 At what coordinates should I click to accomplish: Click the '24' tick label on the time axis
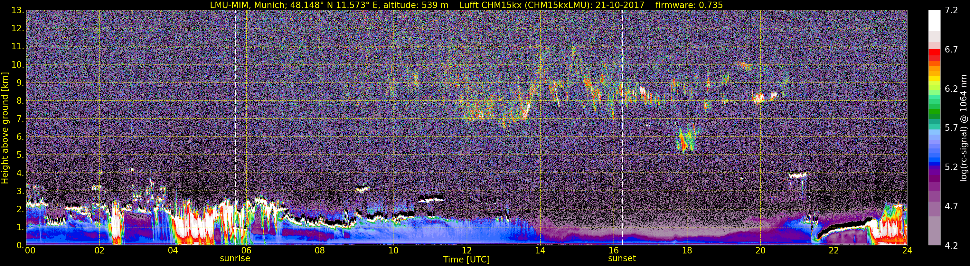coord(907,251)
